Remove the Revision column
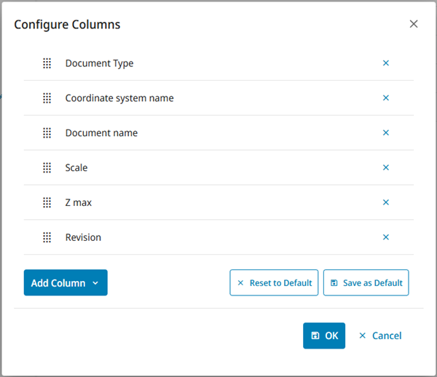 click(x=386, y=237)
